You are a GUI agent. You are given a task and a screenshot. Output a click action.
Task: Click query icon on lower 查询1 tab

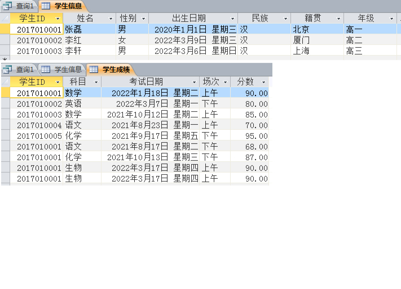[x=7, y=69]
